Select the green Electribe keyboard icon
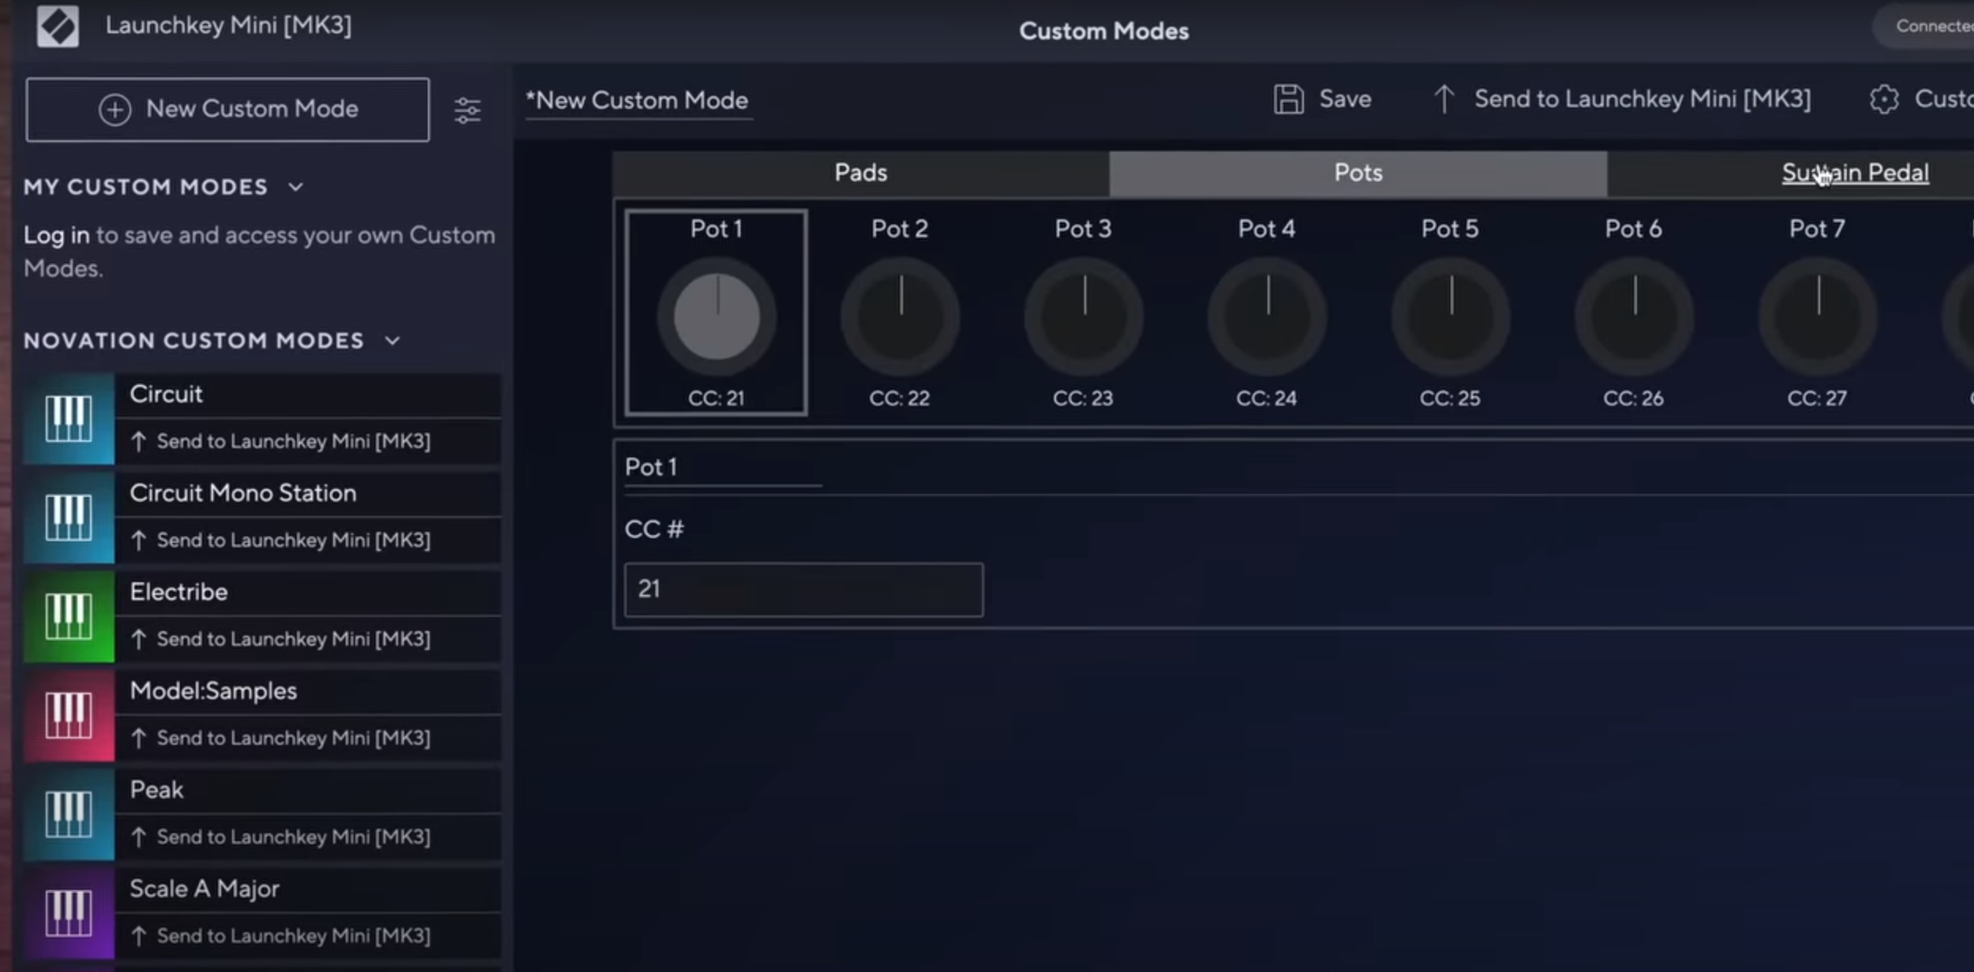Viewport: 1974px width, 972px height. (x=69, y=616)
